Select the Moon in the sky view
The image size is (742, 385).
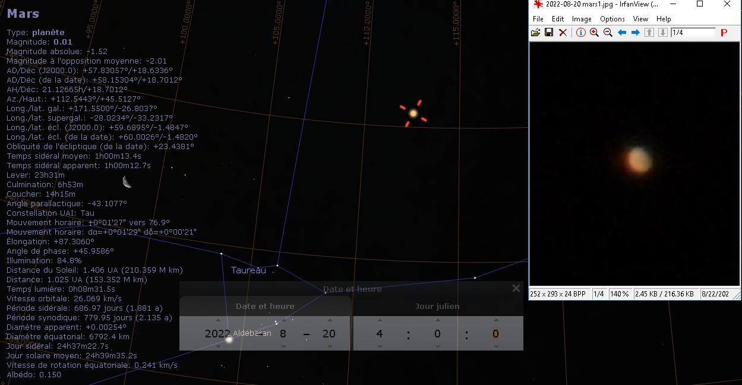pos(127,181)
